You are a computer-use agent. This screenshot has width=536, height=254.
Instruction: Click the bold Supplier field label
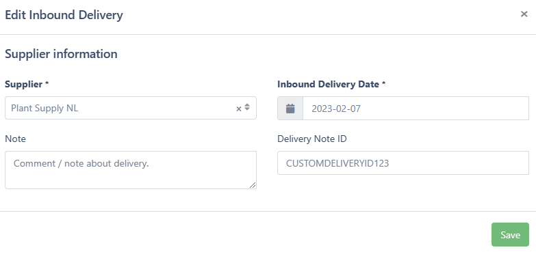[23, 84]
